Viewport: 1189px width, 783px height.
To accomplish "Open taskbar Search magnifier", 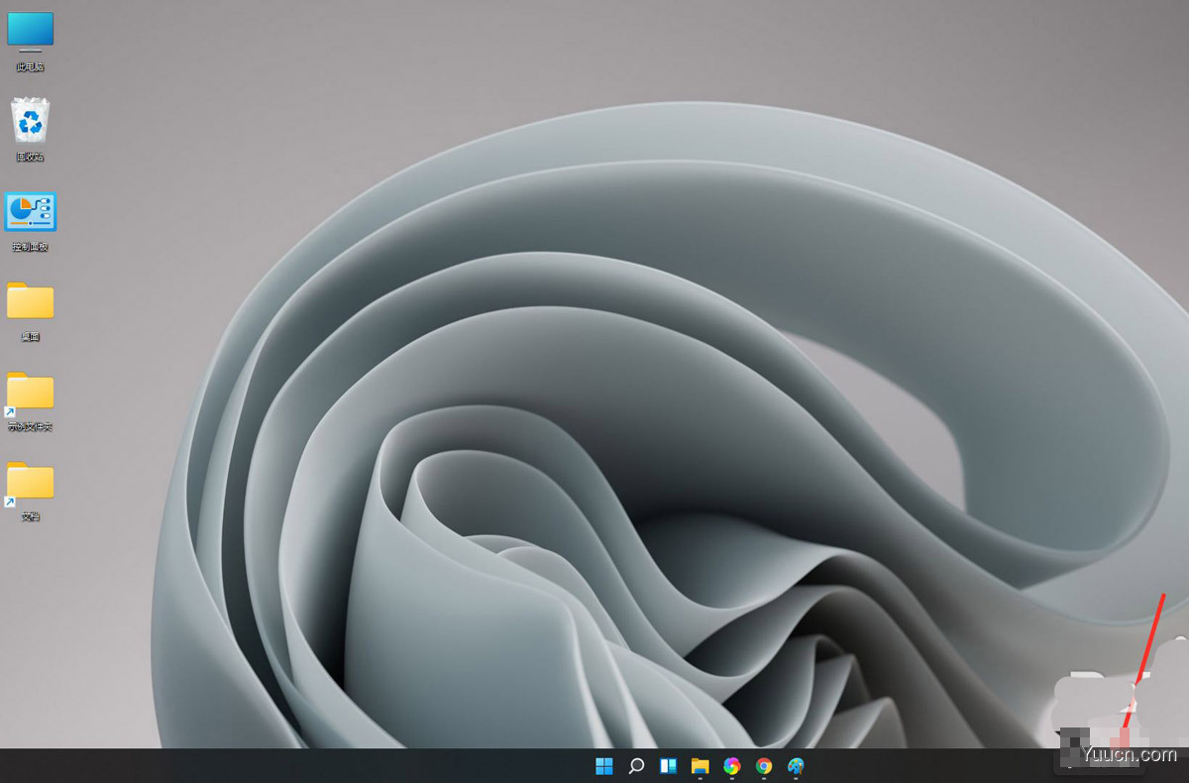I will click(x=636, y=766).
